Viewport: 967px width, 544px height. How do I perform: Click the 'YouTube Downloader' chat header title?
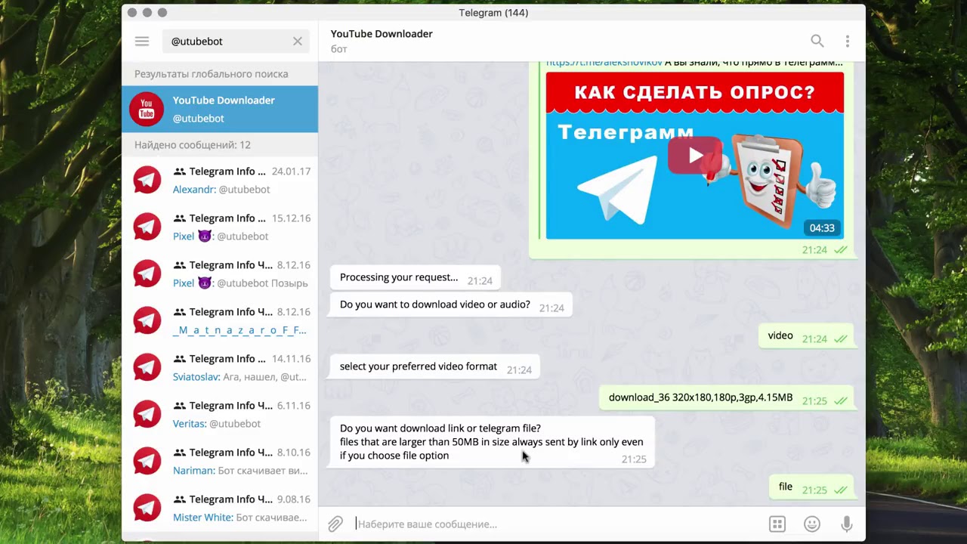[382, 34]
